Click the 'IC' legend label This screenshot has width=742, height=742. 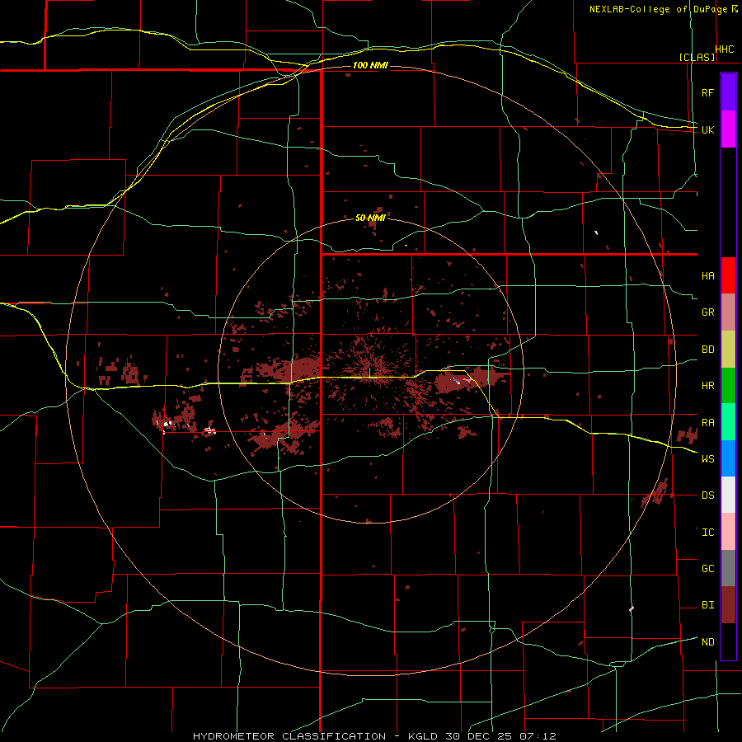[x=707, y=533]
